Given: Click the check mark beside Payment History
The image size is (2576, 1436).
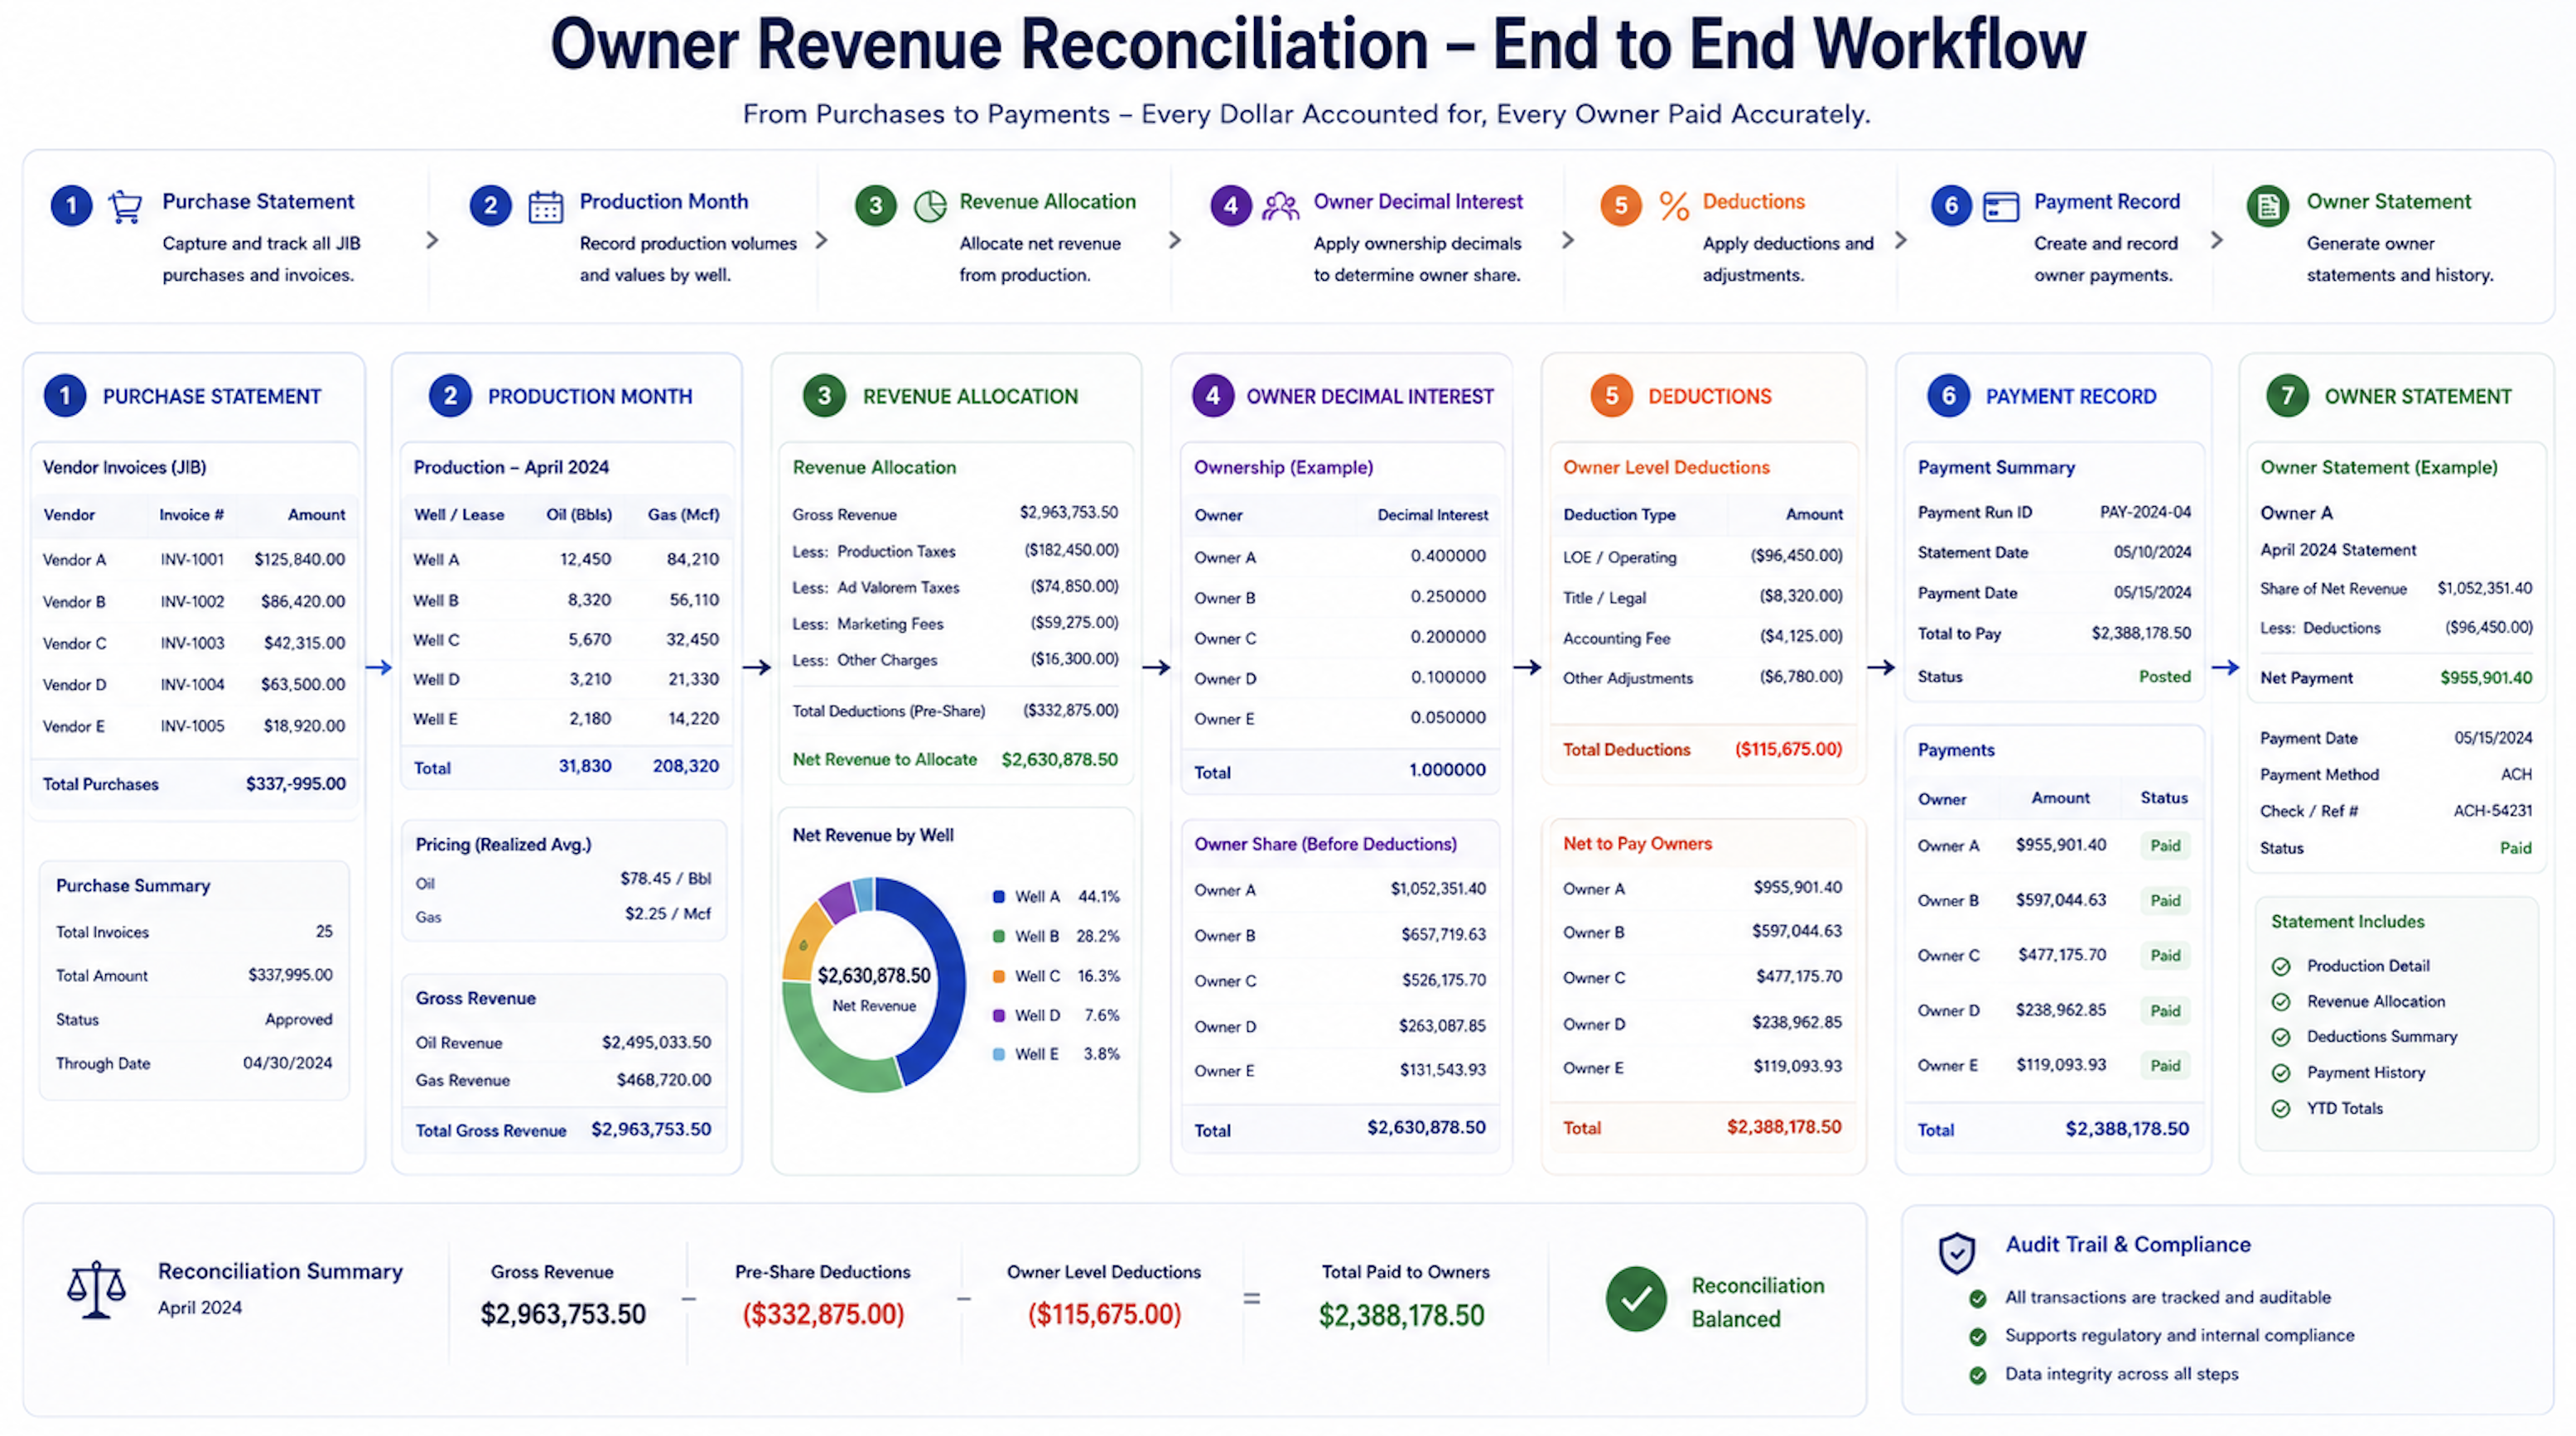Looking at the screenshot, I should click(x=2281, y=1073).
